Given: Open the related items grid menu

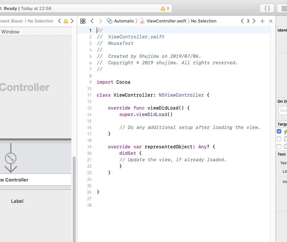Looking at the screenshot, I should [x=83, y=21].
